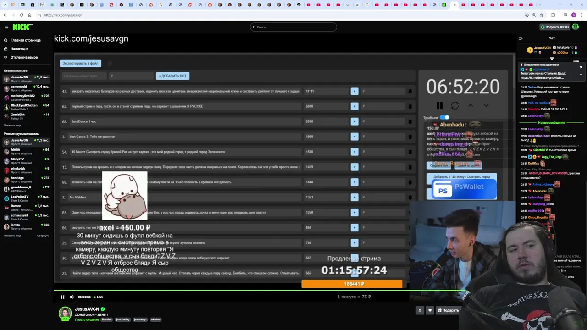The width and height of the screenshot is (587, 330).
Task: Click the green KICK logo
Action: click(x=22, y=27)
